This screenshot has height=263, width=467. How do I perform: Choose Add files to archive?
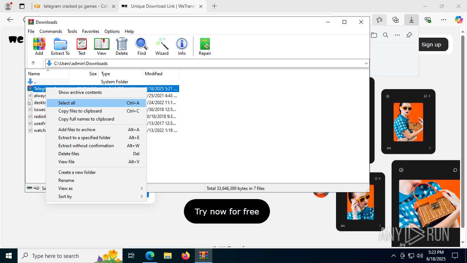click(x=96, y=130)
